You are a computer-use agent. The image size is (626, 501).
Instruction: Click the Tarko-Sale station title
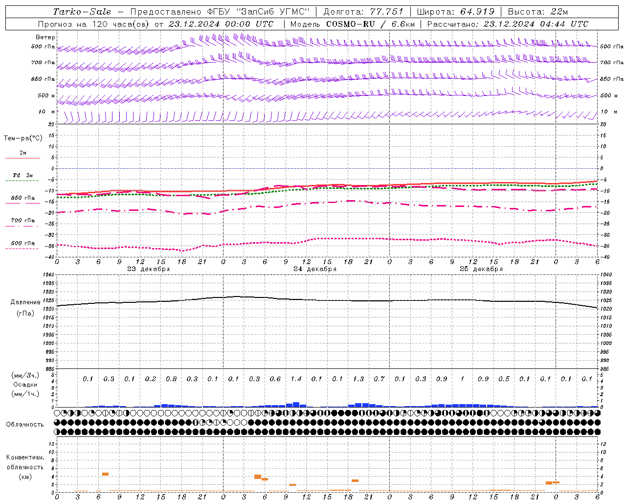(82, 12)
